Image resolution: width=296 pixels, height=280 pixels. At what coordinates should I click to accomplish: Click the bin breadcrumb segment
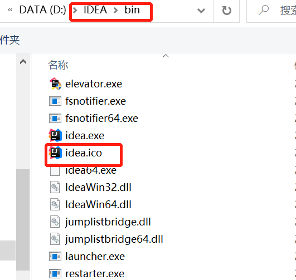[x=132, y=9]
